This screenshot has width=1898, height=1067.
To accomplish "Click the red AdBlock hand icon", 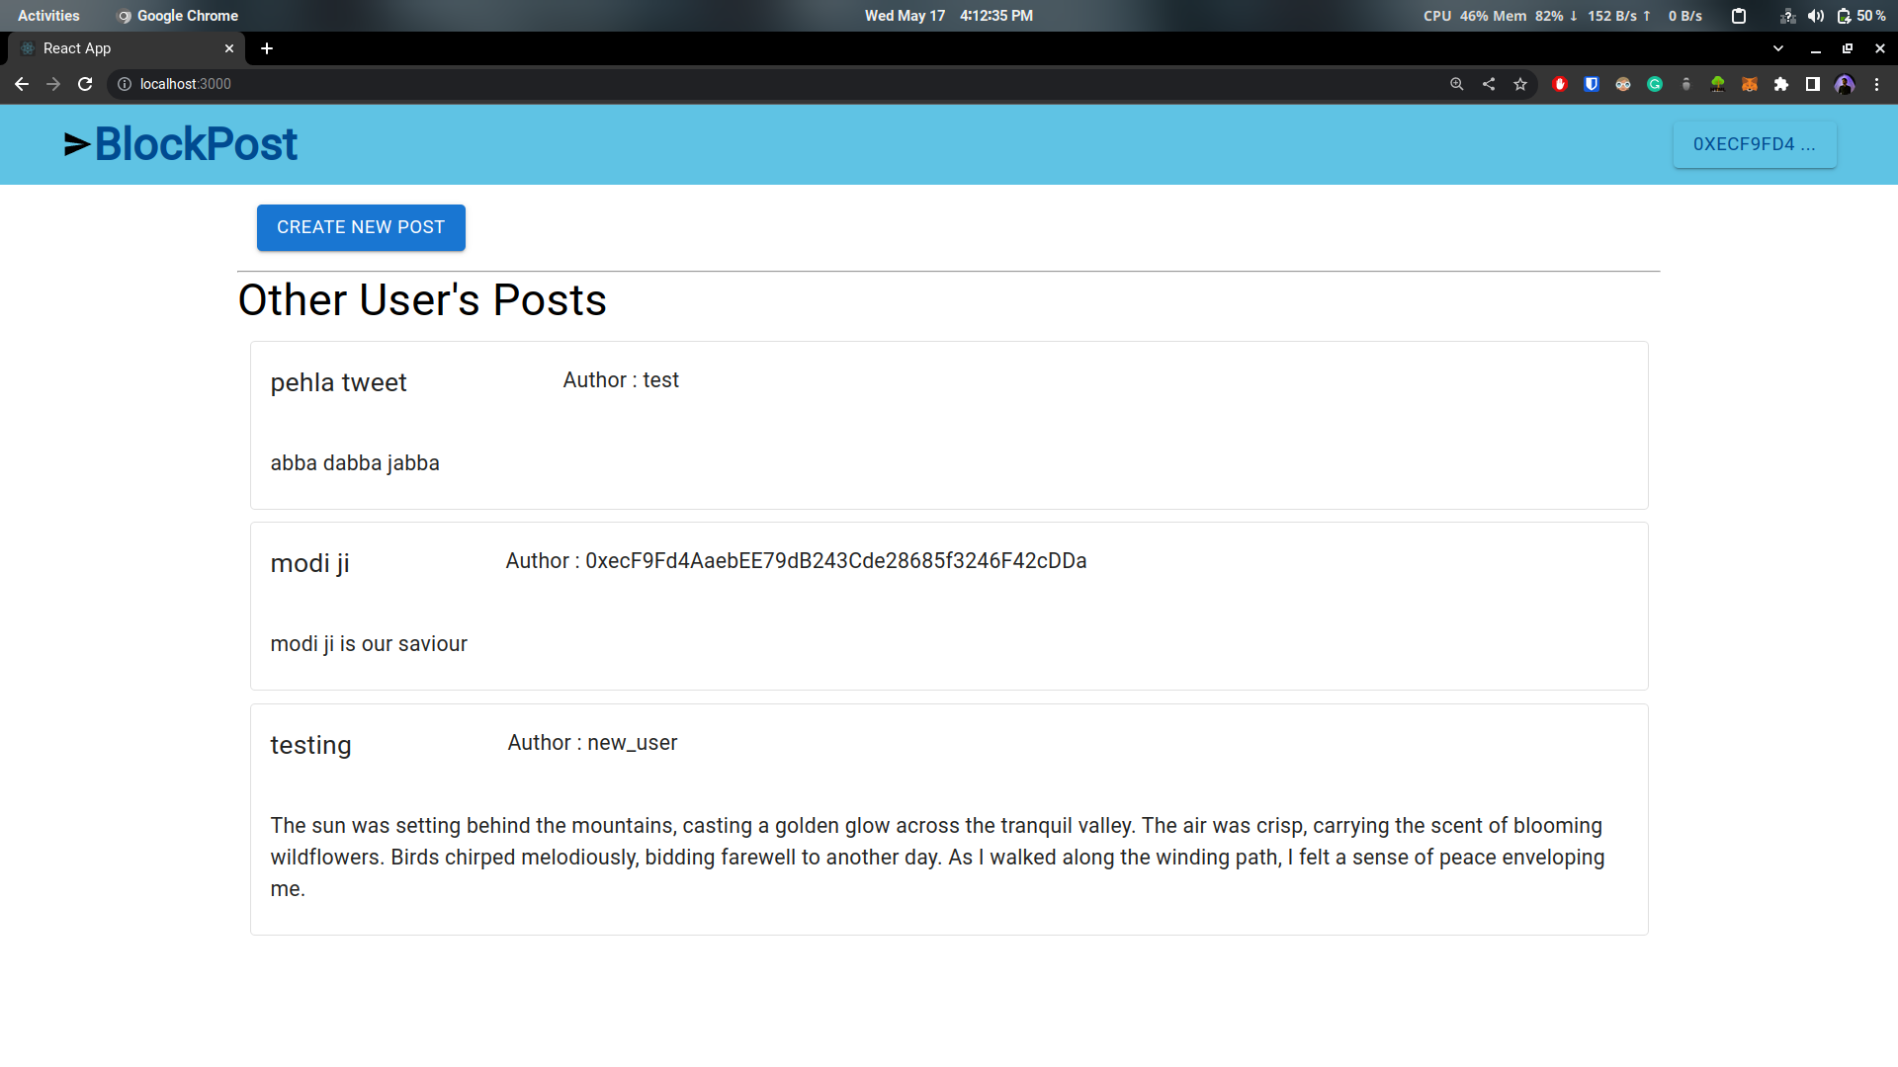I will click(x=1559, y=84).
